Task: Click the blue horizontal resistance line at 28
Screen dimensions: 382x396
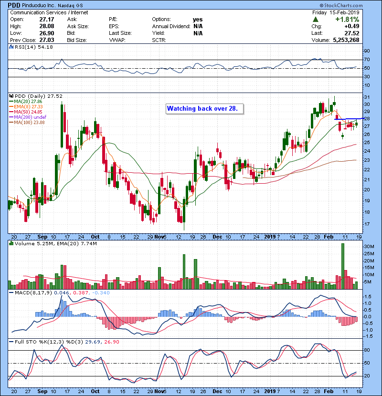Action: (x=349, y=119)
